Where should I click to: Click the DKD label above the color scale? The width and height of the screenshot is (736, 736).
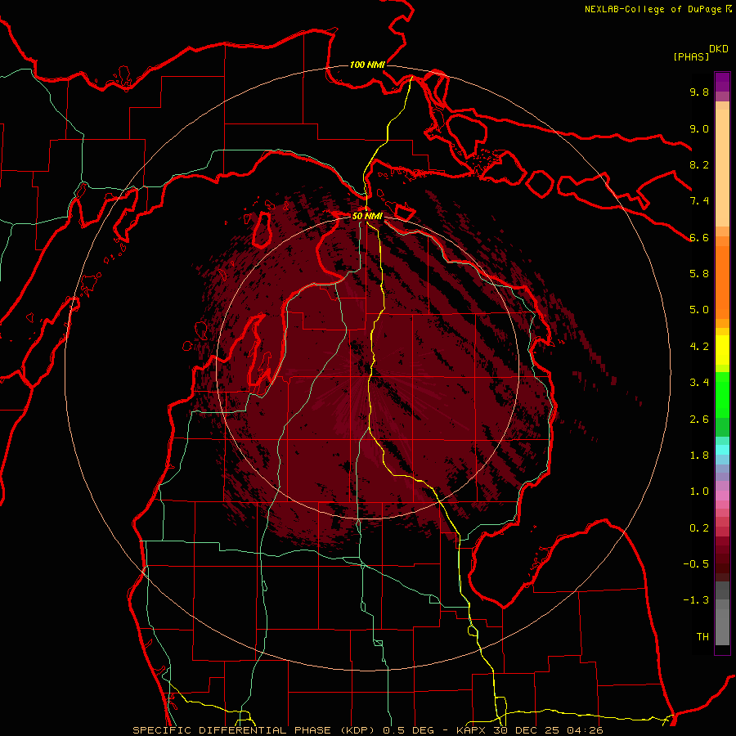click(x=718, y=49)
